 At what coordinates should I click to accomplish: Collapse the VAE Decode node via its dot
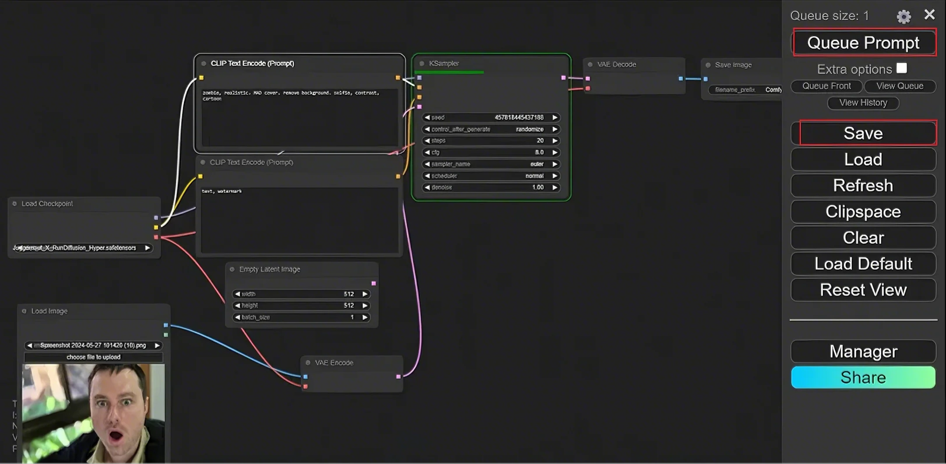coord(590,64)
